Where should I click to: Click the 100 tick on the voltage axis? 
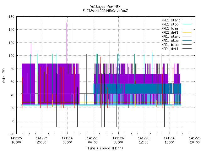(11, 56)
